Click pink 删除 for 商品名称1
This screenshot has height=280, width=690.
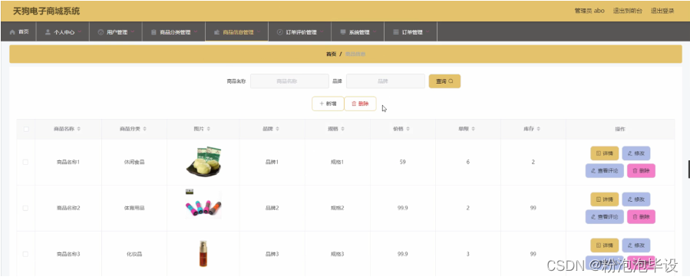click(641, 170)
